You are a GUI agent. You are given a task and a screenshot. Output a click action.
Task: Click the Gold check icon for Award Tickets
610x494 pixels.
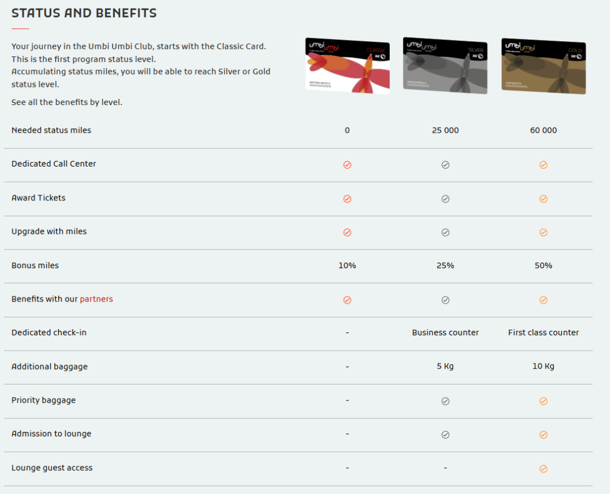543,199
